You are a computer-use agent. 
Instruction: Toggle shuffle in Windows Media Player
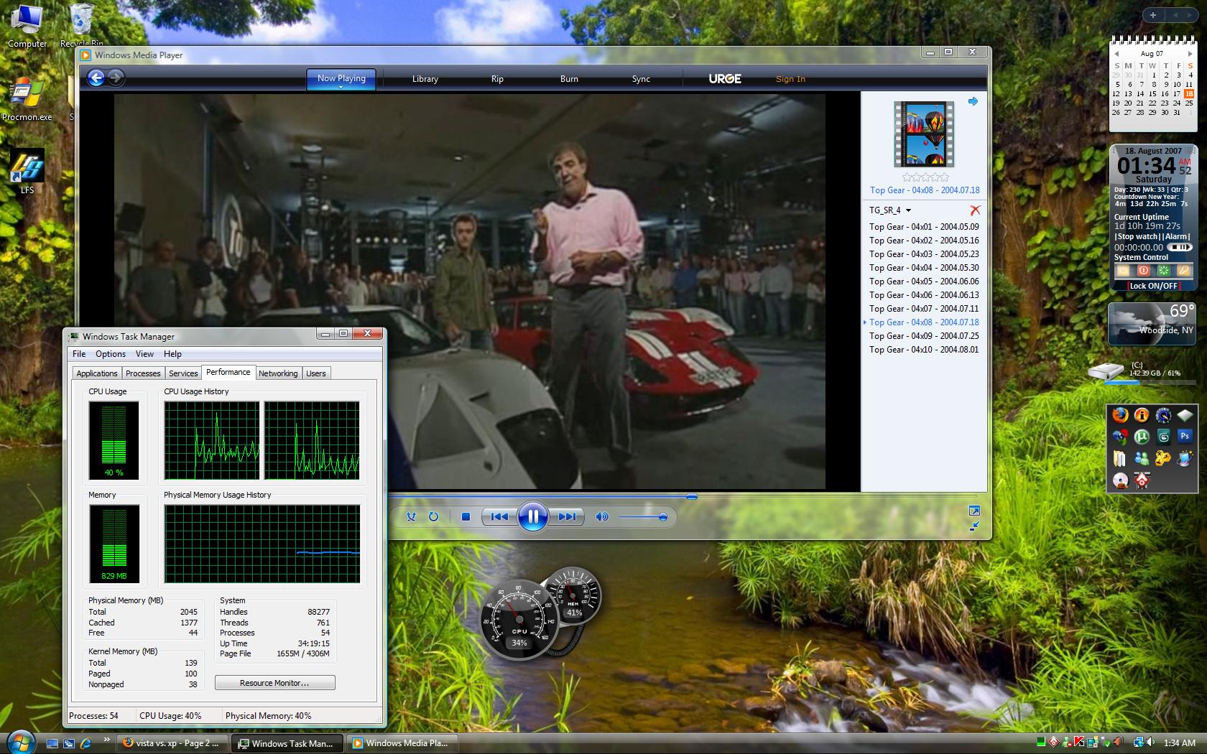click(x=411, y=516)
